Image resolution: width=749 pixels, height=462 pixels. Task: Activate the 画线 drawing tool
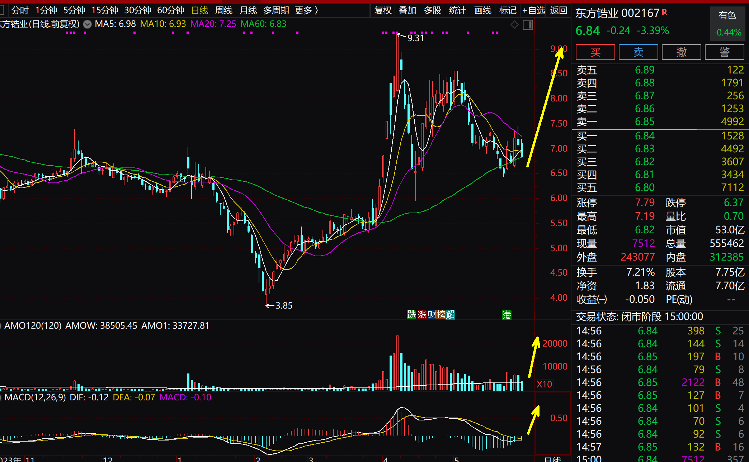[483, 10]
